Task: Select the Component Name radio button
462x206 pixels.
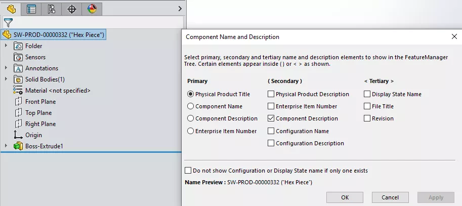Action: [191, 106]
